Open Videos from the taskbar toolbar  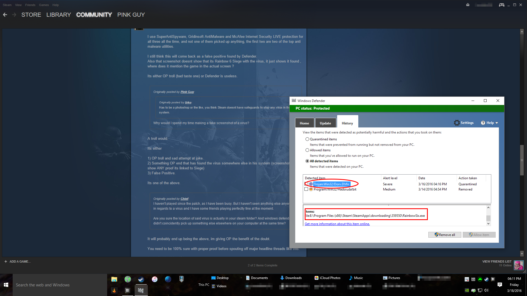point(219,286)
